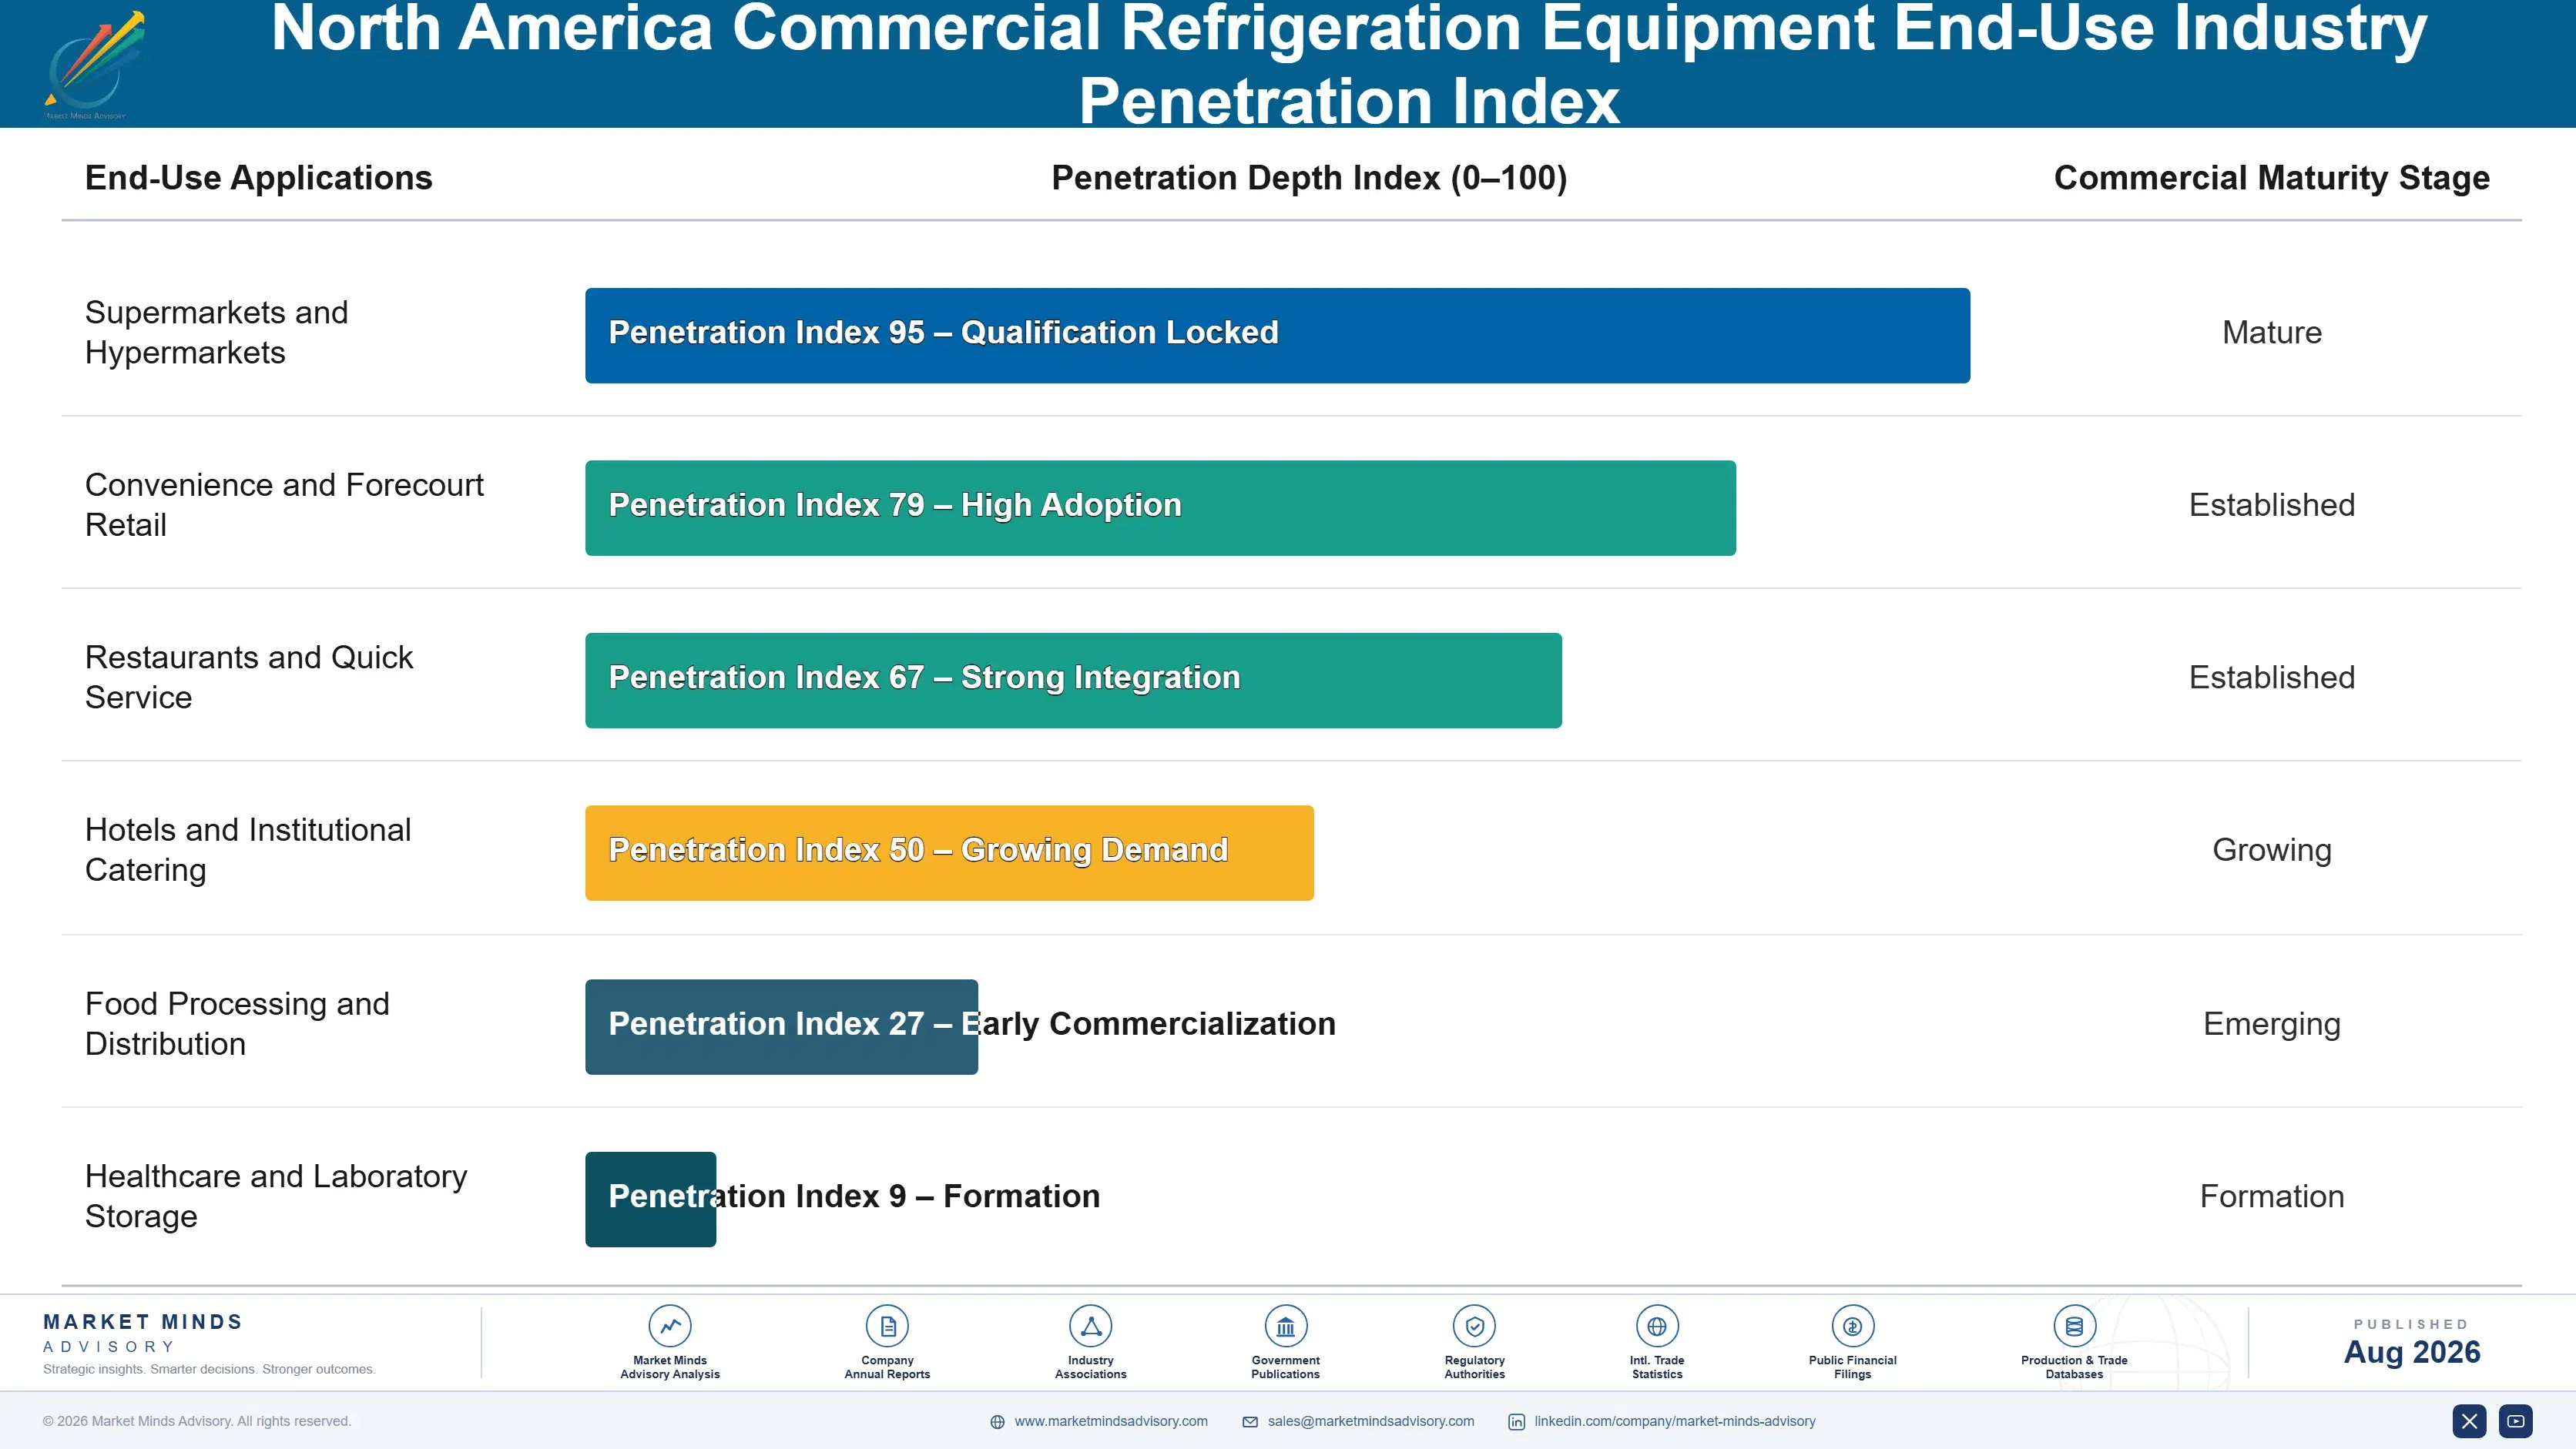The width and height of the screenshot is (2576, 1449).
Task: Click the Market Minds Advisory Analysis icon
Action: tap(670, 1326)
